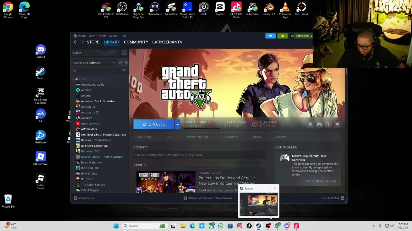
Task: Click activity 'Say something' input box
Action: pos(200,155)
